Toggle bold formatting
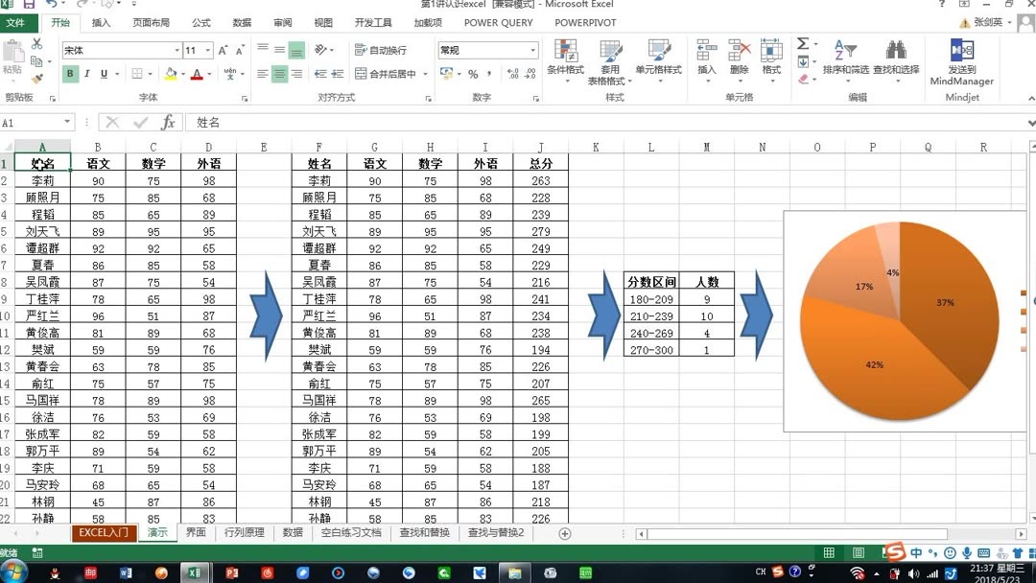Image resolution: width=1036 pixels, height=583 pixels. pos(70,74)
